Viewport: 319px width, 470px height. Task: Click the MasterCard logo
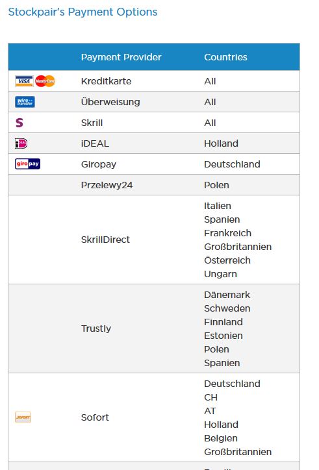tap(45, 81)
